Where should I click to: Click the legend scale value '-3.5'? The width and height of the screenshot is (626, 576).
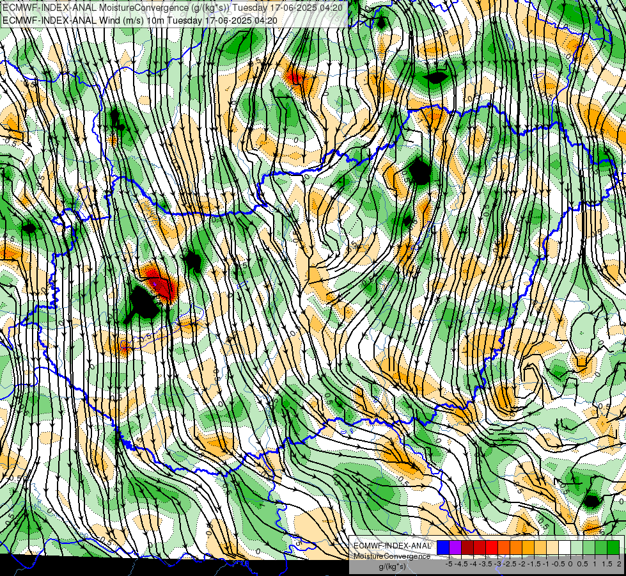pos(485,564)
